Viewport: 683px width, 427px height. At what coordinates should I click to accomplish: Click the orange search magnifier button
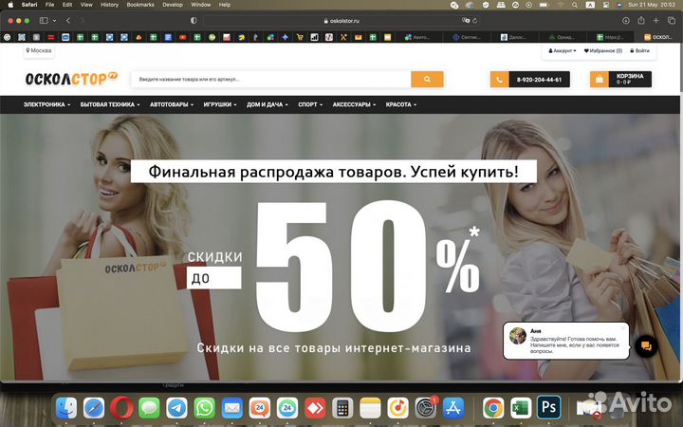(x=427, y=80)
